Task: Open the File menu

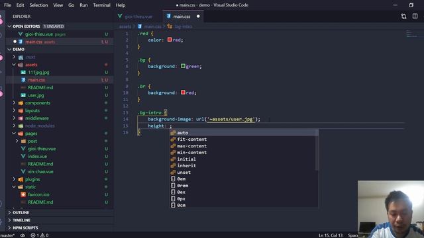Action: pyautogui.click(x=7, y=5)
